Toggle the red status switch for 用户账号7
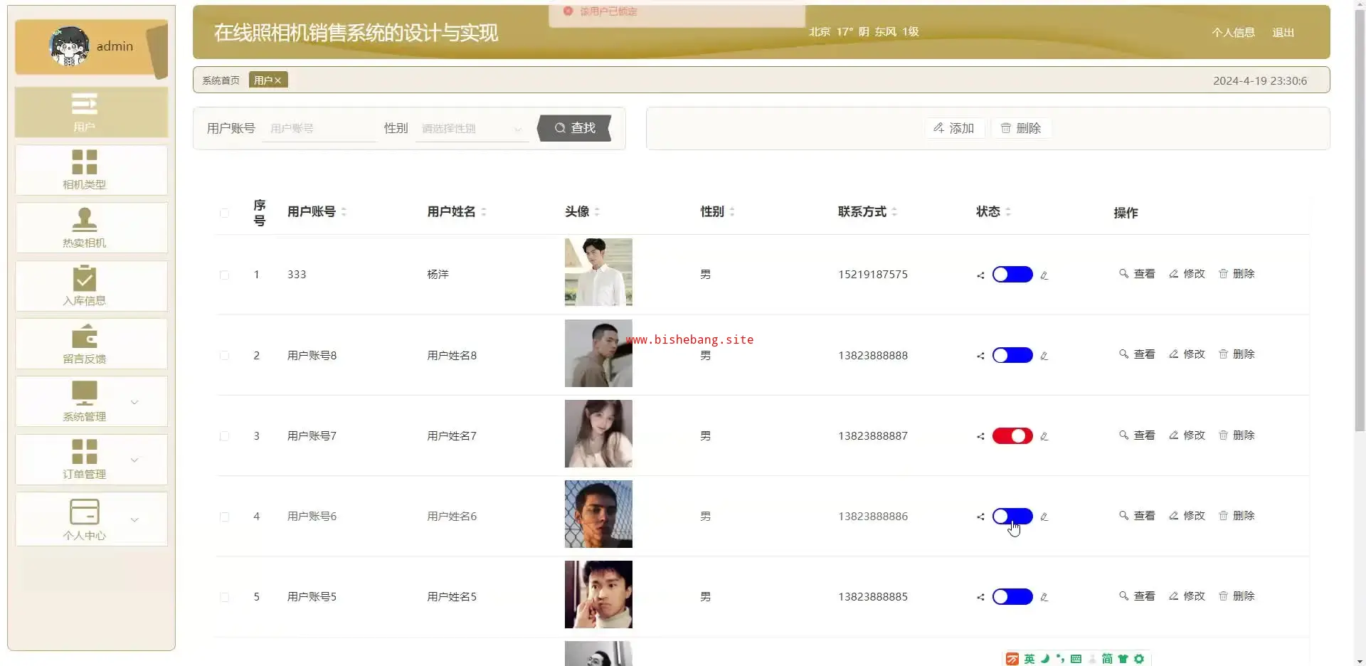The height and width of the screenshot is (666, 1366). pyautogui.click(x=1012, y=435)
